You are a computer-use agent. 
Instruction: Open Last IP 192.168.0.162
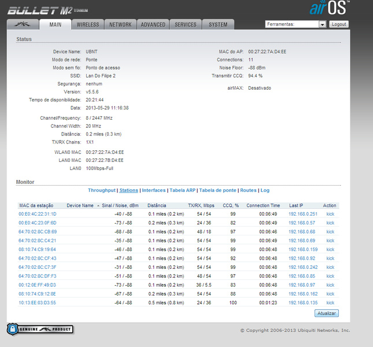(x=303, y=294)
